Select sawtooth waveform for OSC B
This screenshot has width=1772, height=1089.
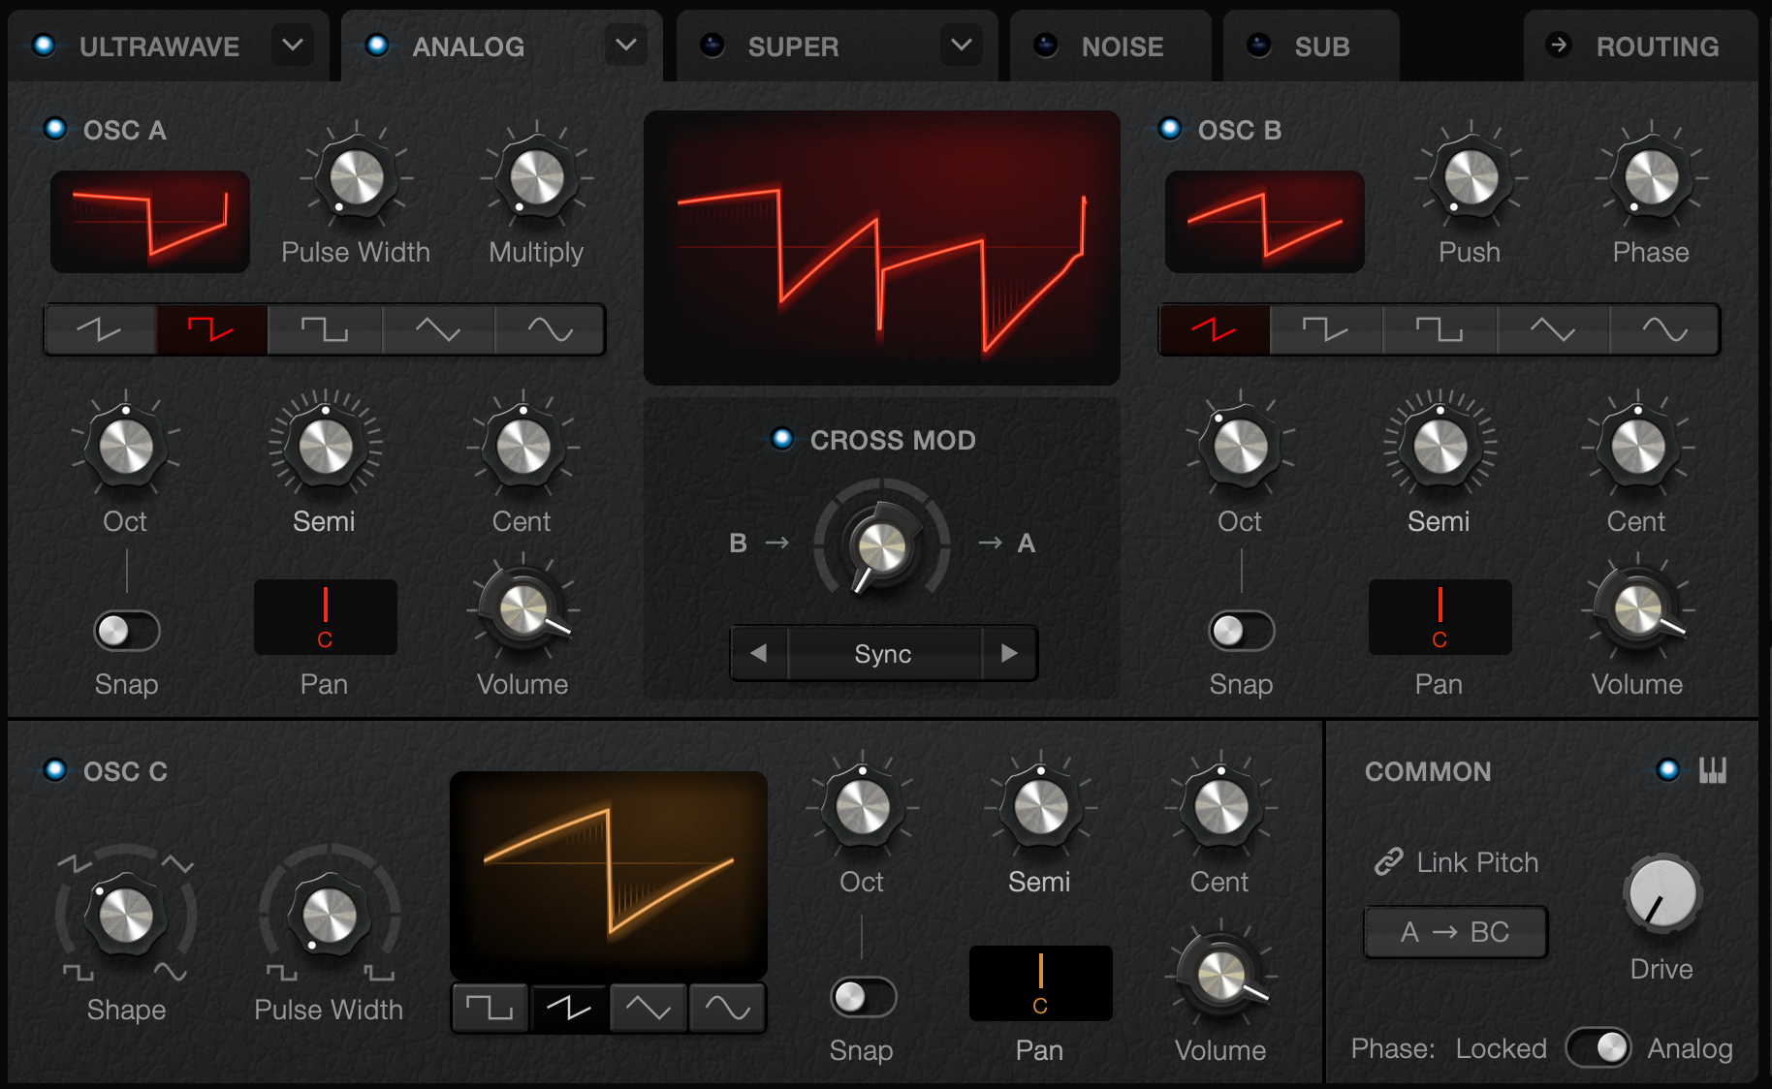[1214, 329]
